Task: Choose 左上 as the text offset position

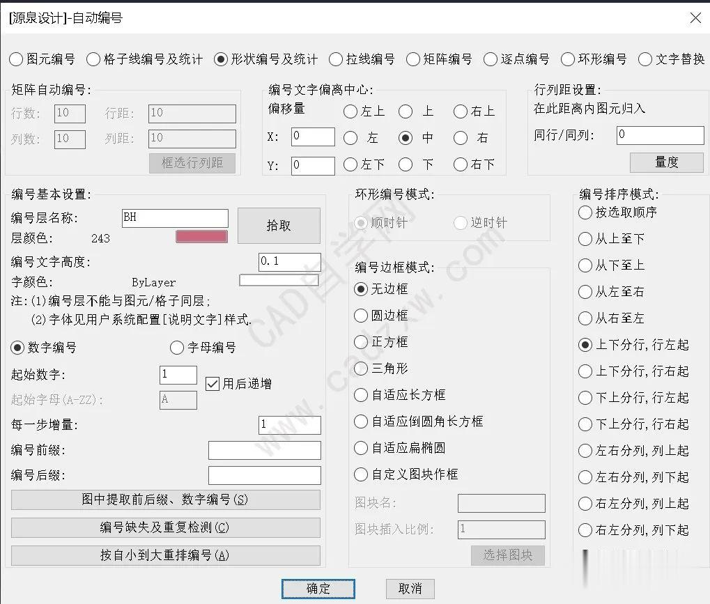Action: [x=350, y=111]
